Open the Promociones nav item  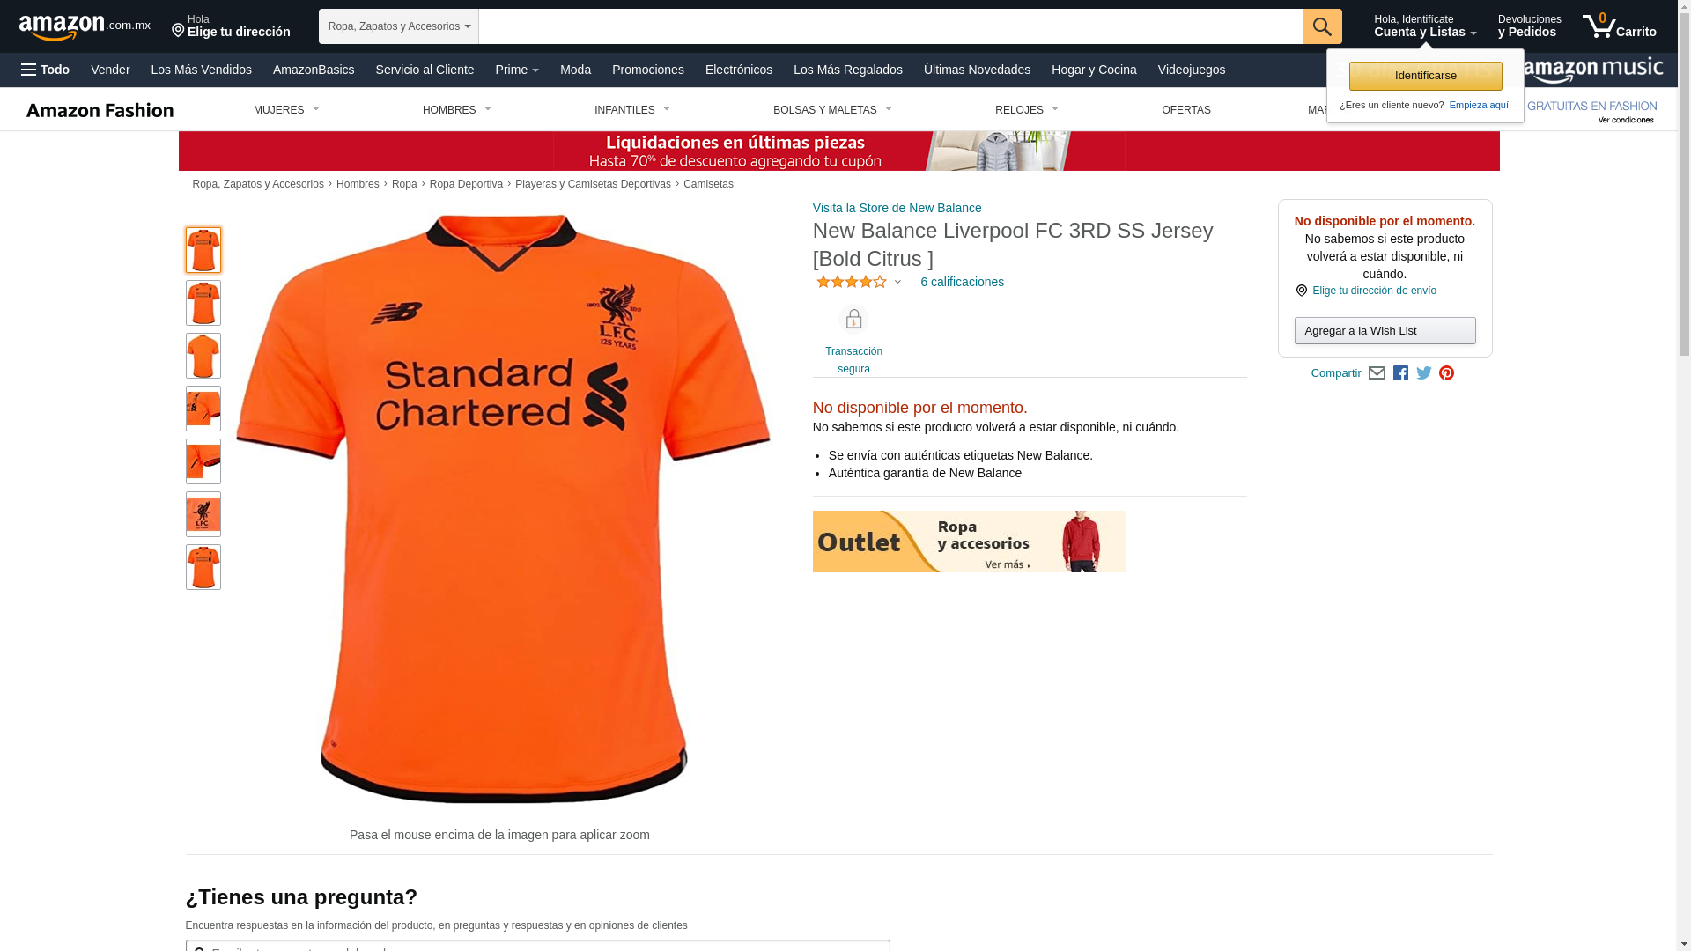(648, 70)
